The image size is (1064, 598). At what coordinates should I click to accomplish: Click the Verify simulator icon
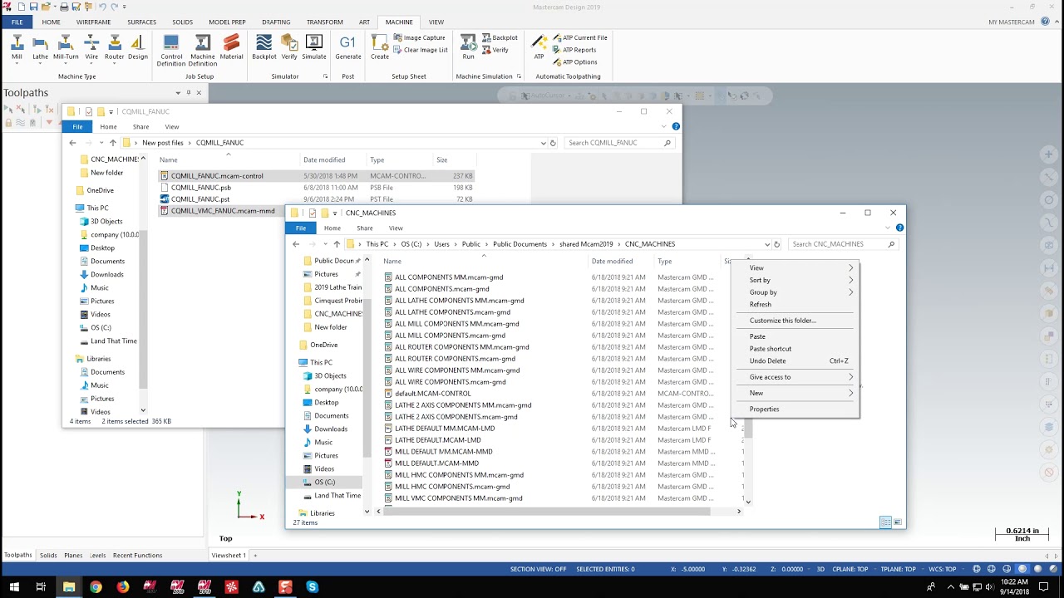point(289,47)
